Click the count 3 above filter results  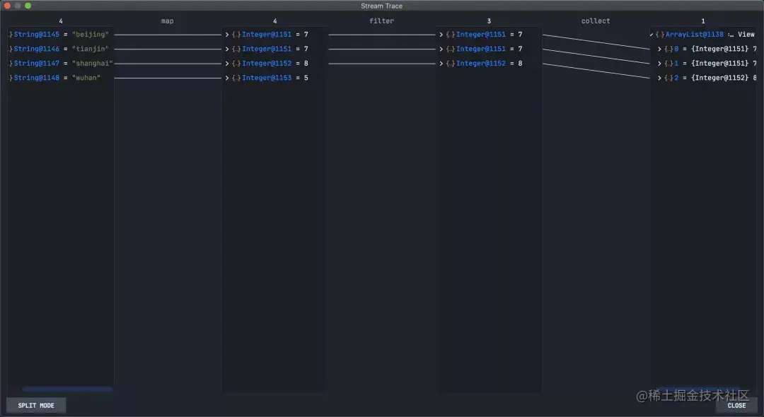coord(489,21)
